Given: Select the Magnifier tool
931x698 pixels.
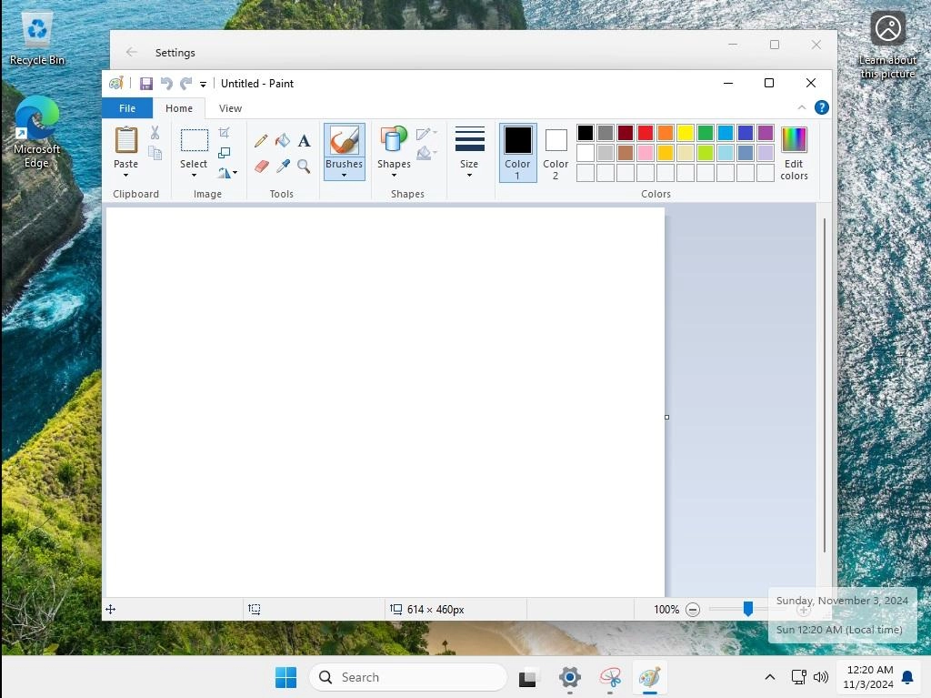Looking at the screenshot, I should tap(305, 167).
